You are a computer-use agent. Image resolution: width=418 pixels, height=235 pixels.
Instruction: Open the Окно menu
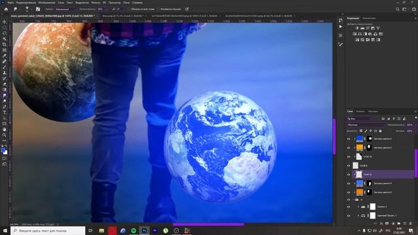coord(126,3)
